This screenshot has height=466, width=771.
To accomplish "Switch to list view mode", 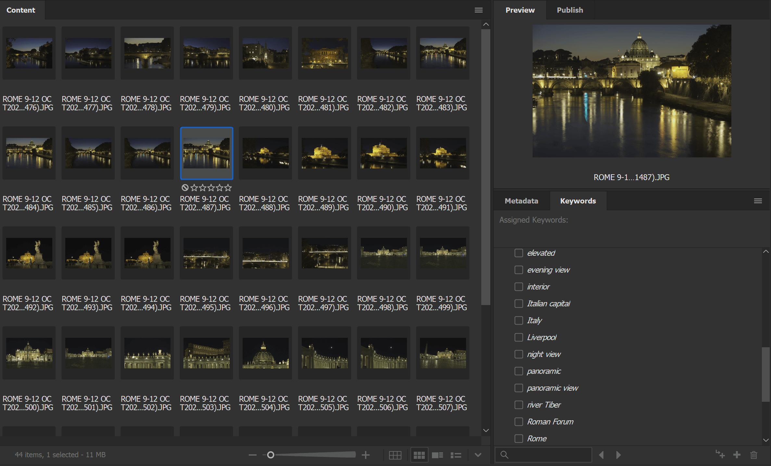I will tap(456, 455).
